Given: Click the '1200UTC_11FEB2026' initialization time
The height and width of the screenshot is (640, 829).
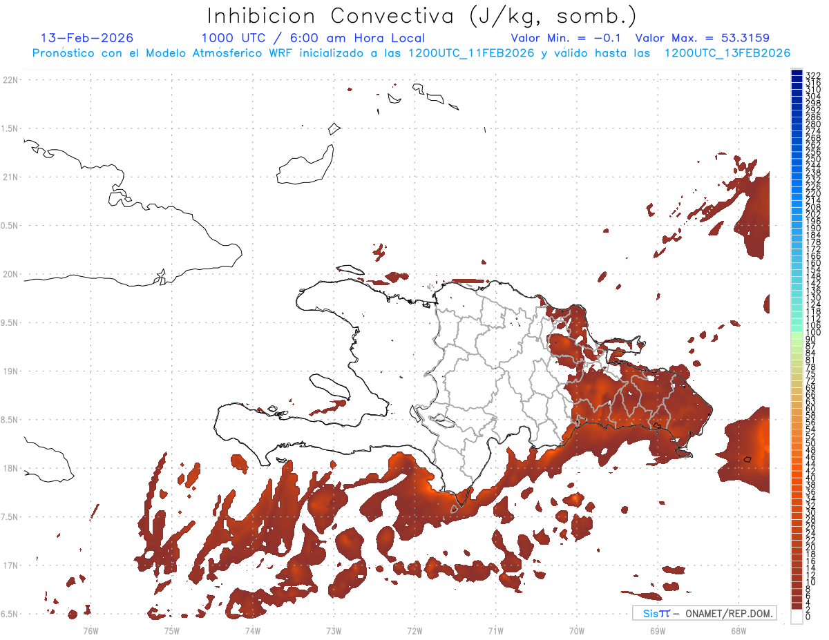Looking at the screenshot, I should (x=472, y=53).
